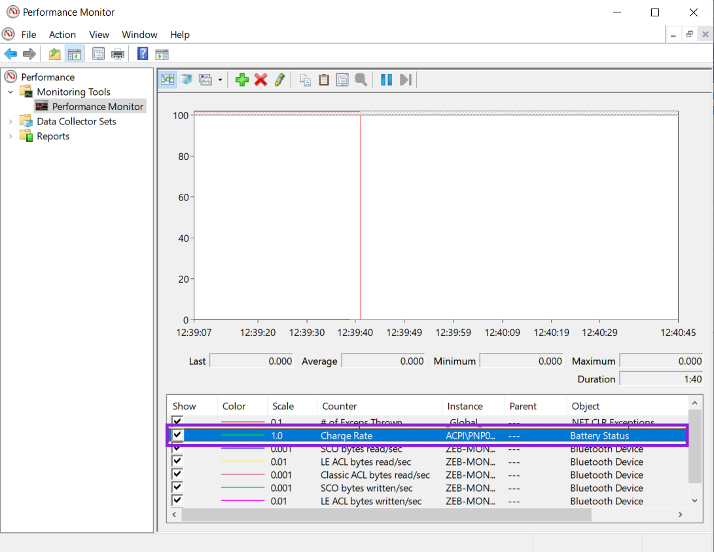Expand the Data Collector Sets tree node

[x=10, y=121]
